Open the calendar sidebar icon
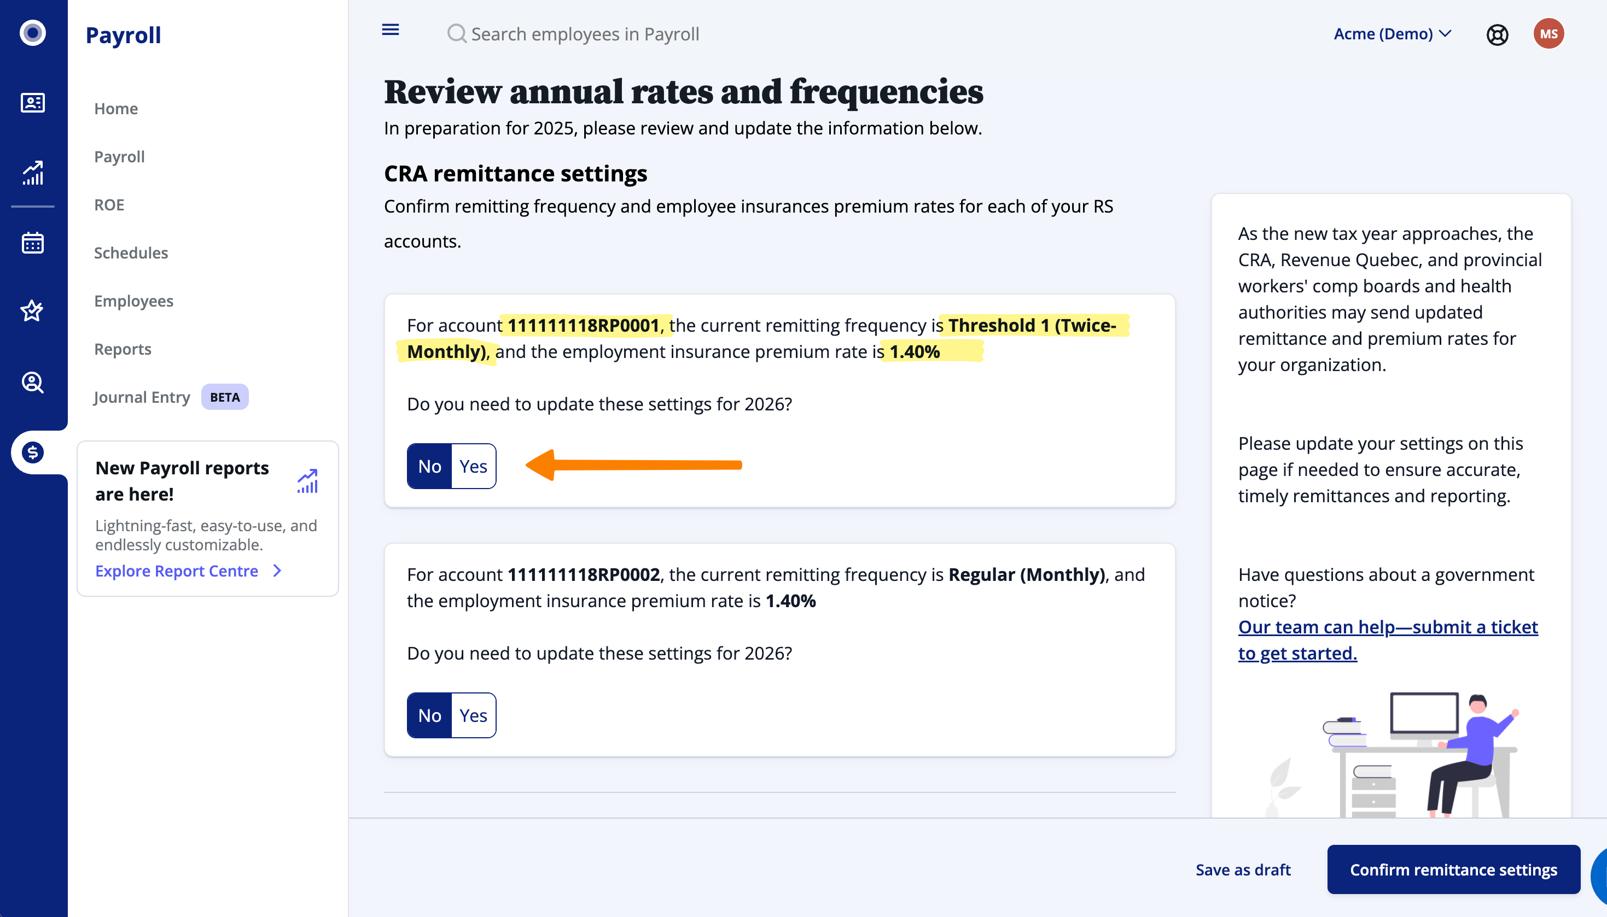 (x=33, y=243)
